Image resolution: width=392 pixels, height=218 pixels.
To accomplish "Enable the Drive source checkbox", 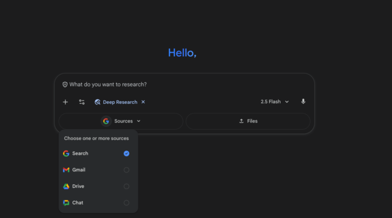I will coord(126,186).
